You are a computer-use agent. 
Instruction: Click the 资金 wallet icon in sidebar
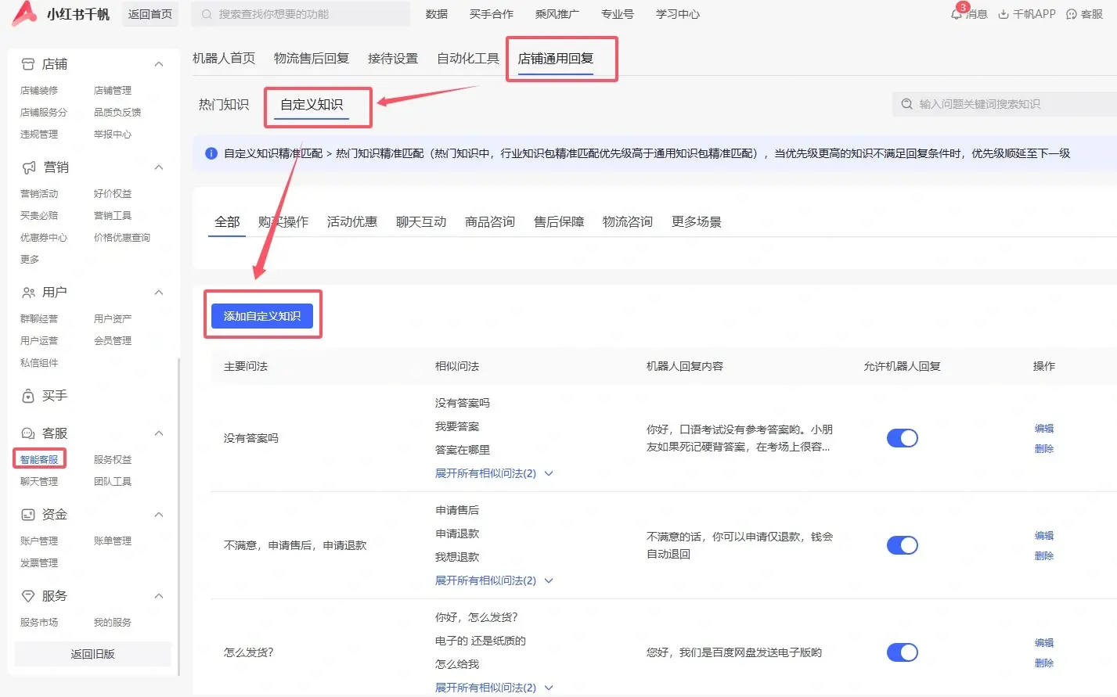28,515
